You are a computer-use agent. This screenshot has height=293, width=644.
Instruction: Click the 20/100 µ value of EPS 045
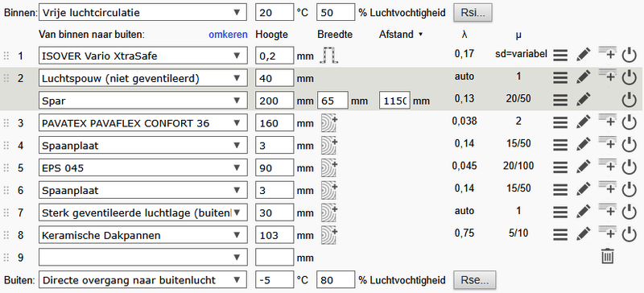tap(518, 166)
